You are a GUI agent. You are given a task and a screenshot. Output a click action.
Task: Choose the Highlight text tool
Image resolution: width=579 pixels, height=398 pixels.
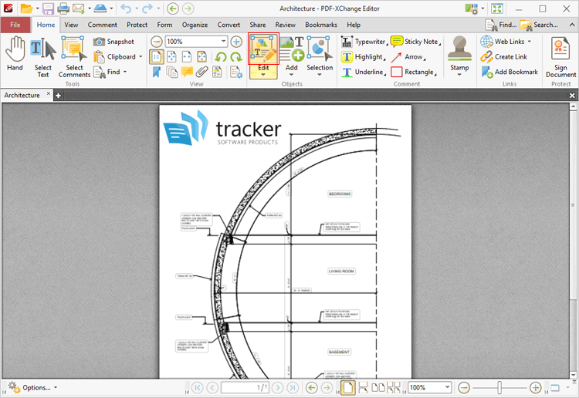tap(362, 57)
